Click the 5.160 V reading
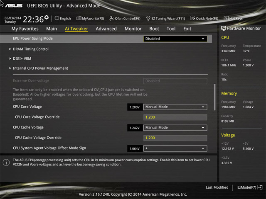The height and width of the screenshot is (199, 266). [248, 148]
